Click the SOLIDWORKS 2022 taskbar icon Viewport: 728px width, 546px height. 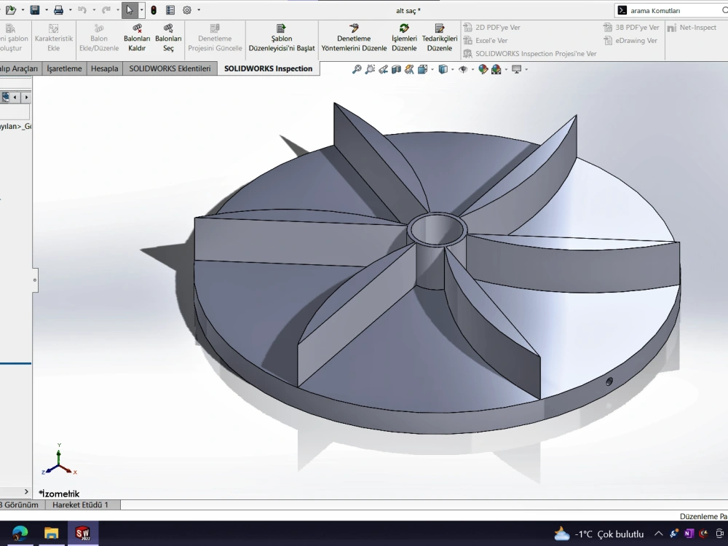(x=83, y=533)
